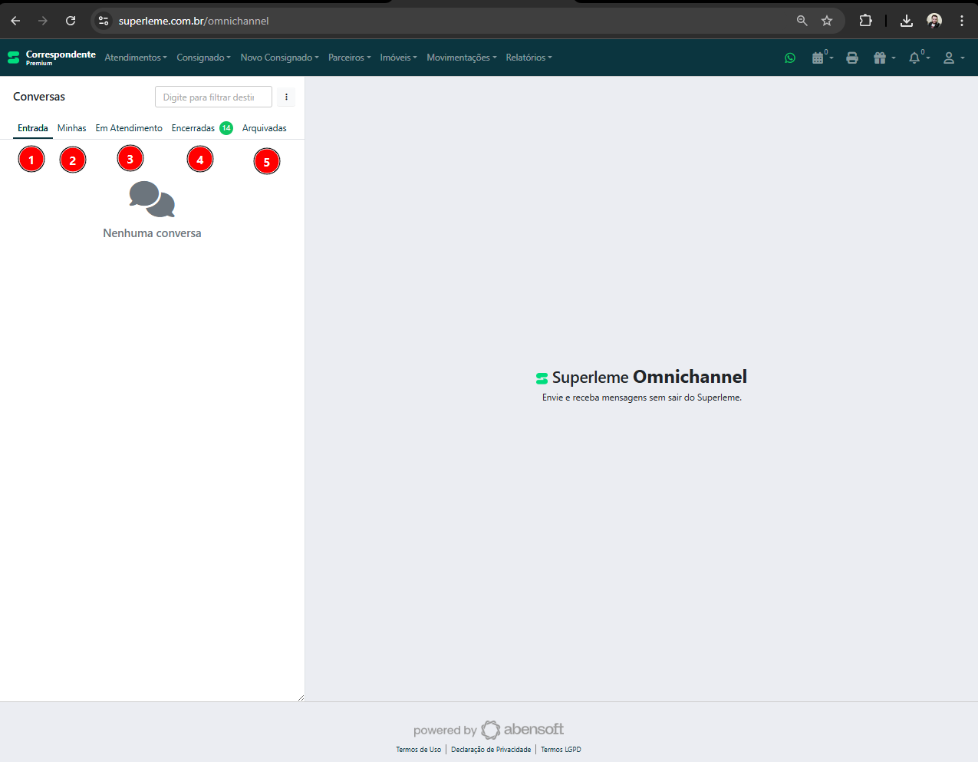Open WhatsApp from the top toolbar
978x762 pixels.
pyautogui.click(x=790, y=58)
